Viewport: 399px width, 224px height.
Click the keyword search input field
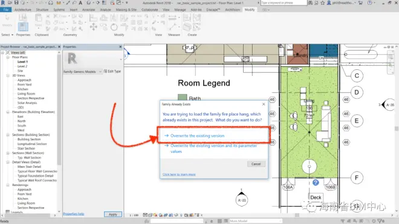point(284,3)
